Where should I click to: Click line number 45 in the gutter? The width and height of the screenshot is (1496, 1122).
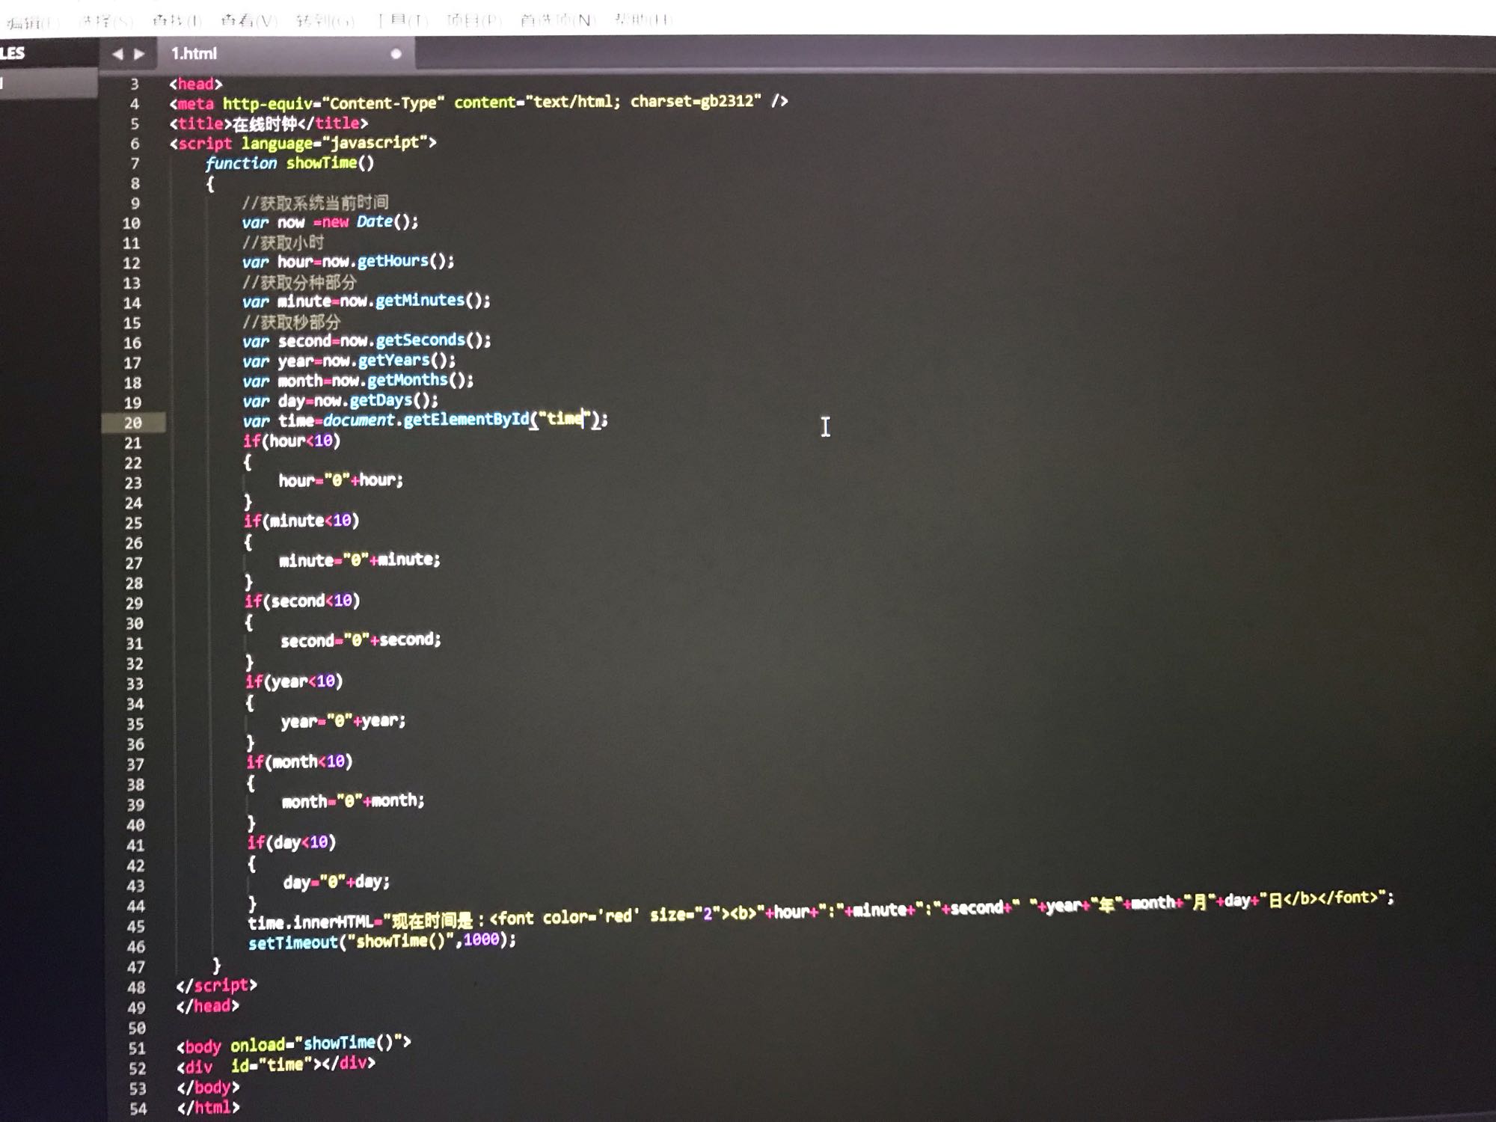(135, 927)
